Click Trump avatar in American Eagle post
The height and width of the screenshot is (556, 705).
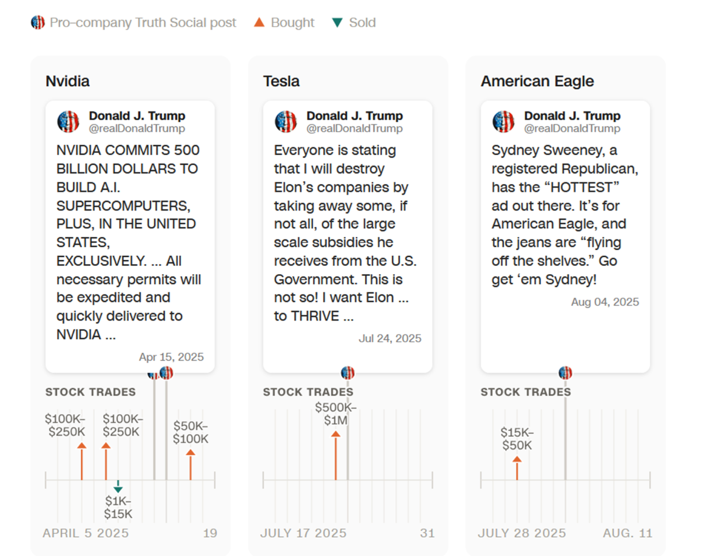pyautogui.click(x=504, y=122)
